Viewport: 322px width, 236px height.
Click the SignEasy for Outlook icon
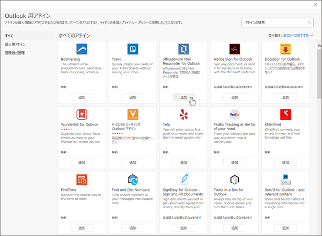(183, 179)
